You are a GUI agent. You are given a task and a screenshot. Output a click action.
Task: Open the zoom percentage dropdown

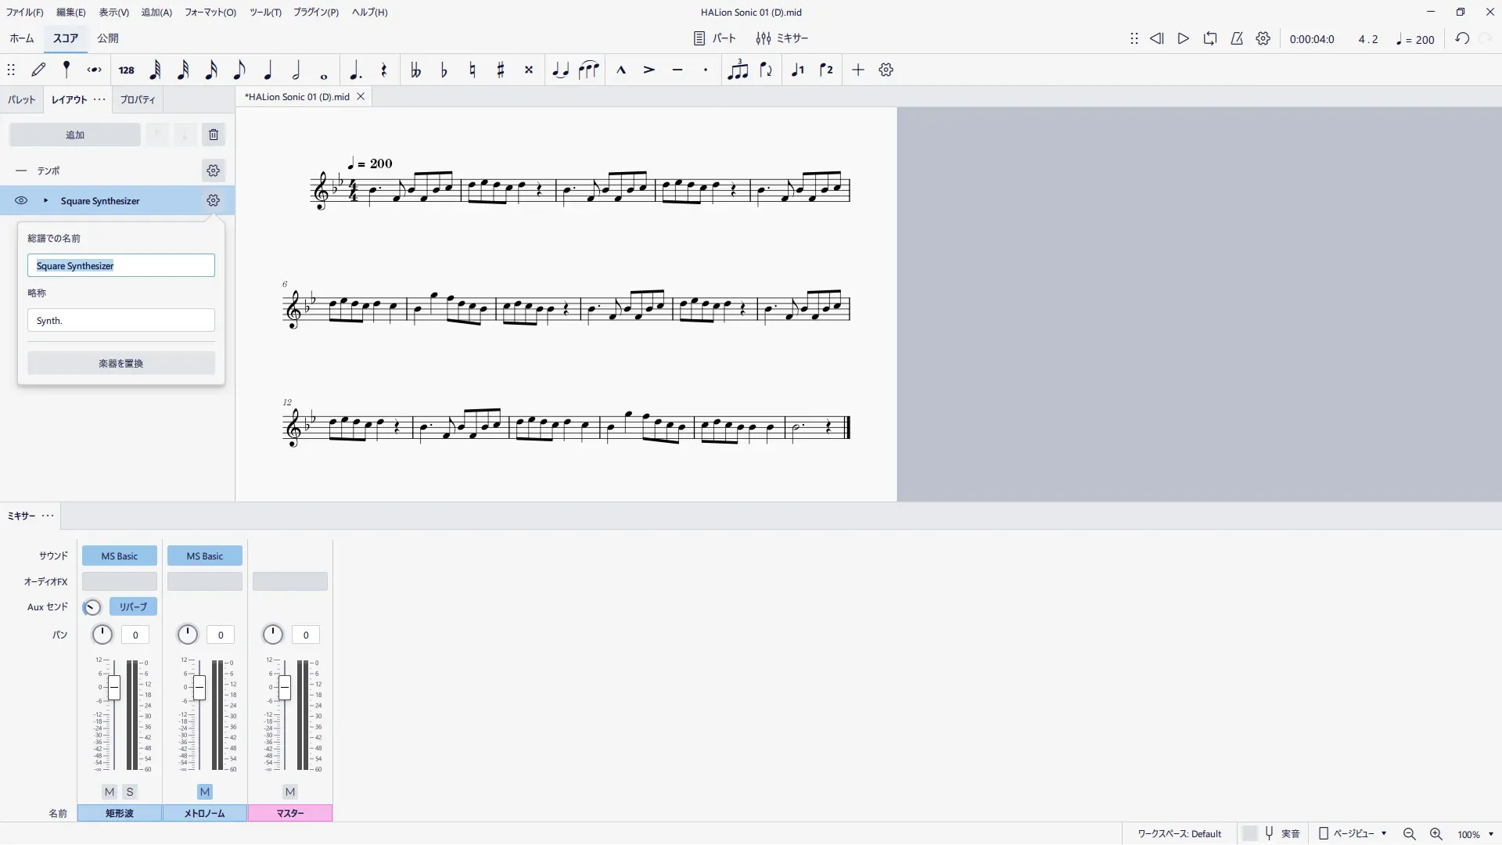point(1491,835)
